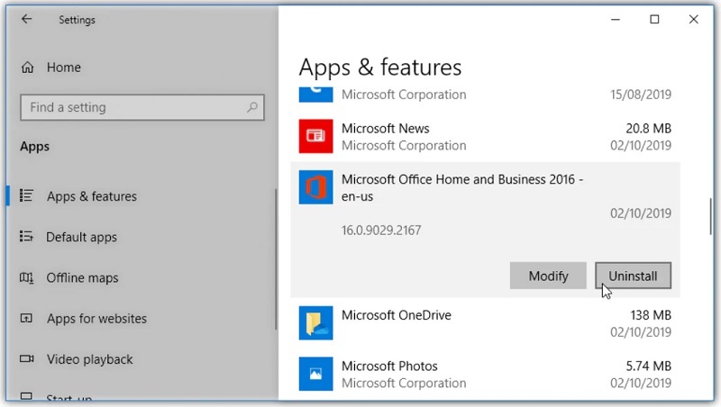Screen dimensions: 721x407
Task: Click the 138 MB size value
Action: click(651, 315)
